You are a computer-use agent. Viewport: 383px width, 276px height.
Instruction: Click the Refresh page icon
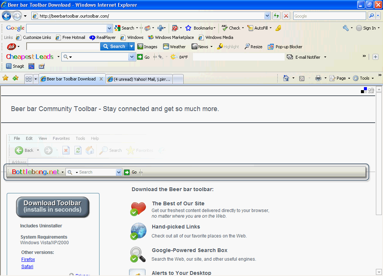click(x=276, y=16)
